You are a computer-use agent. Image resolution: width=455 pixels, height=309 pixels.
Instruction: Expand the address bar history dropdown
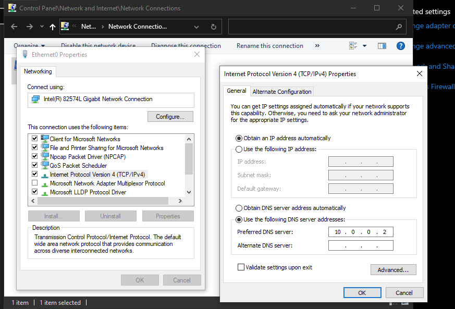point(196,27)
